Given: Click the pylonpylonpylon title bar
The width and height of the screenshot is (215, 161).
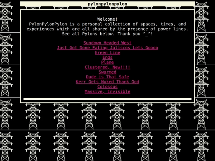Looking at the screenshot, I should pos(107,4).
